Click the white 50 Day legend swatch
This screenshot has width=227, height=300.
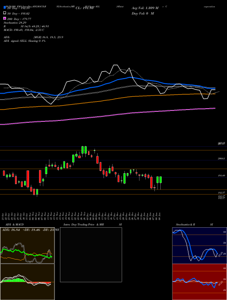[x=5, y=13]
